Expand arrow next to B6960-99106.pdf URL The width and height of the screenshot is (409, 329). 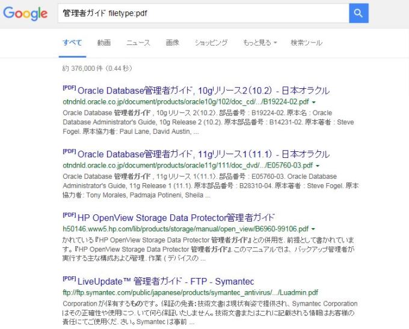coord(313,229)
